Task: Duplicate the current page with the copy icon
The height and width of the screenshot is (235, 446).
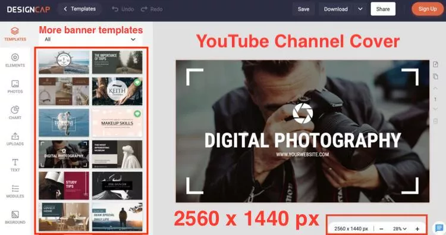Action: (x=435, y=76)
